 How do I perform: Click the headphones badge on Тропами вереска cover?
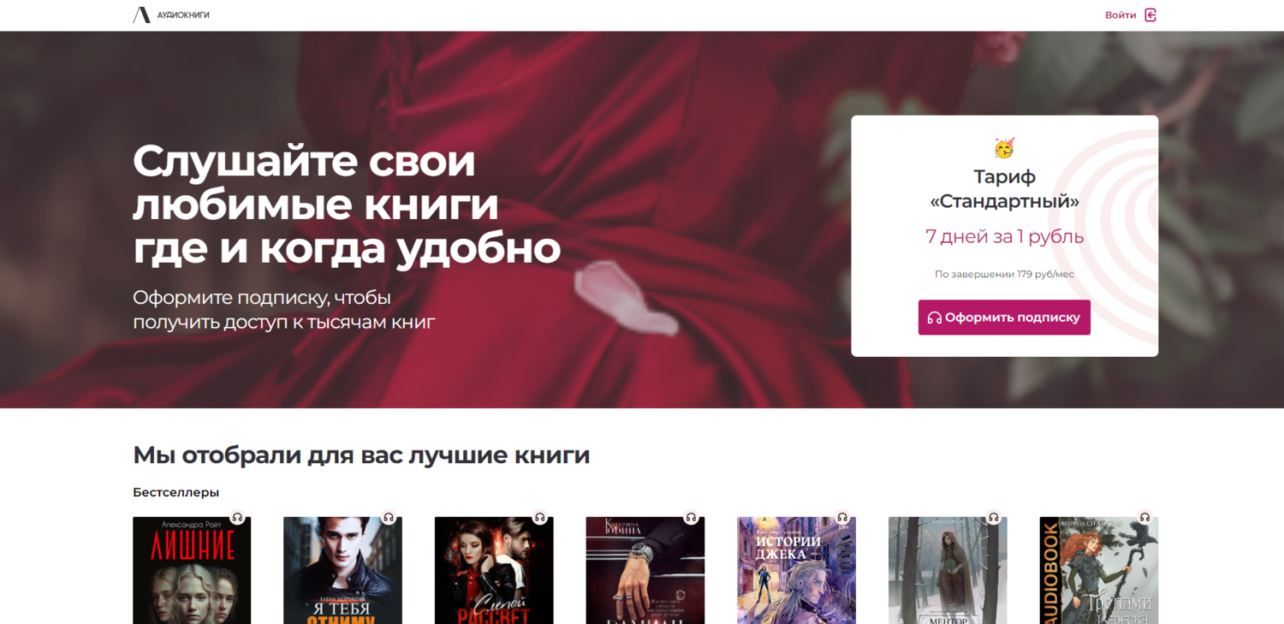[1144, 517]
